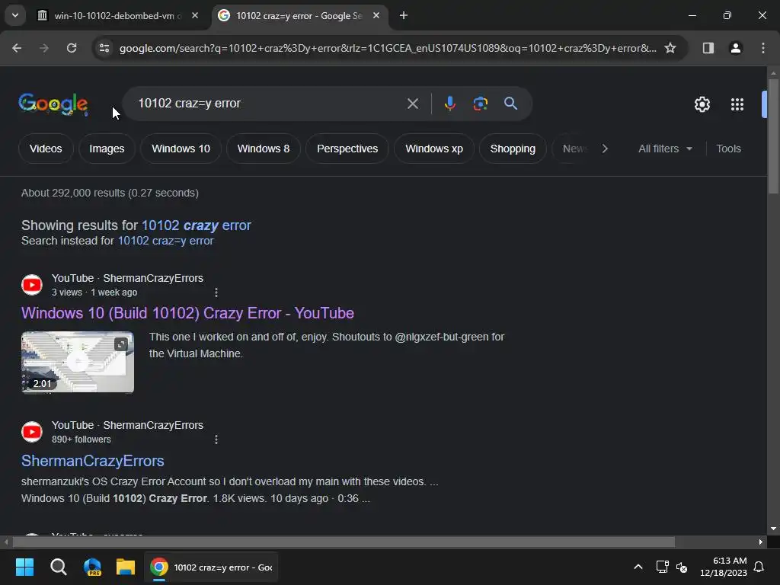The width and height of the screenshot is (780, 585).
Task: Open the ShermanCrazyErrors channel link
Action: 92,461
